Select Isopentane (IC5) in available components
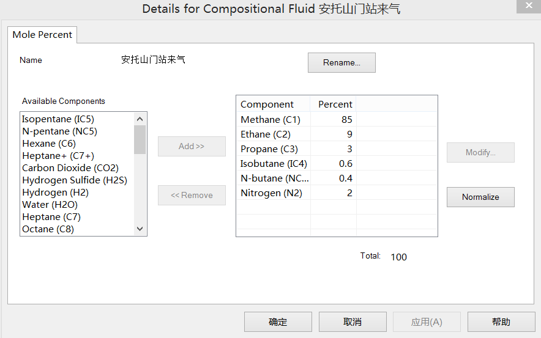 point(58,119)
